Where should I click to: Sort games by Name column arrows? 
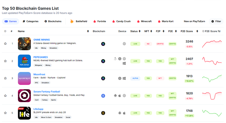coord(88,31)
